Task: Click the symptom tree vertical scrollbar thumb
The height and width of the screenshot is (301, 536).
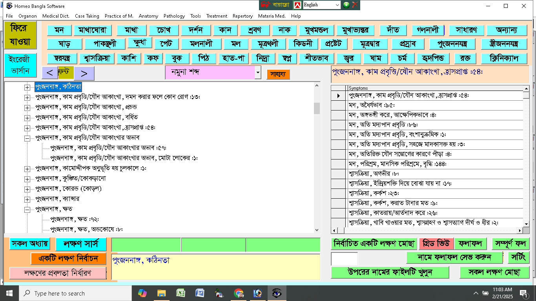Action: (317, 108)
